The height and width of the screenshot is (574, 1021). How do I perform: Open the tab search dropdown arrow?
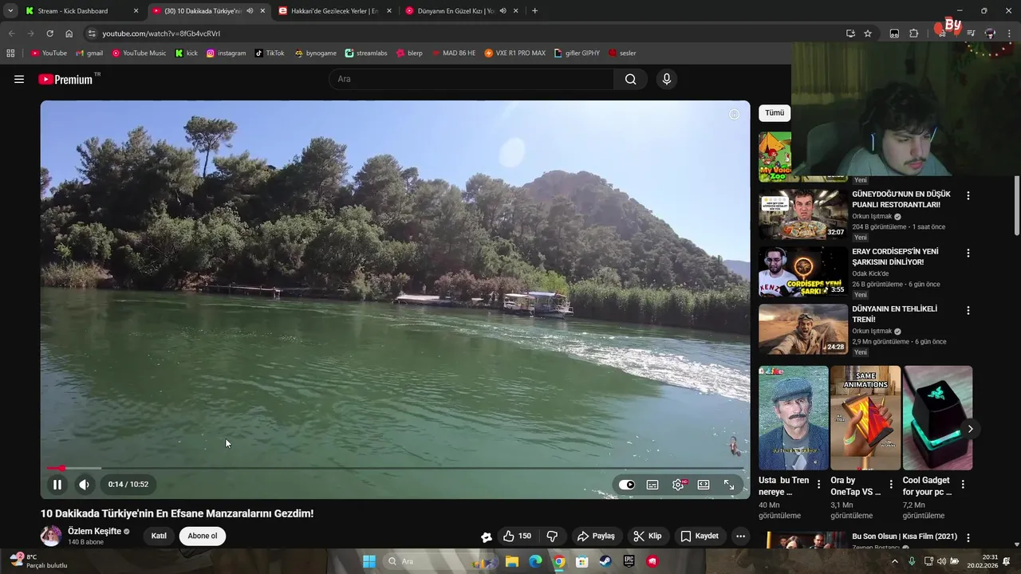click(10, 11)
